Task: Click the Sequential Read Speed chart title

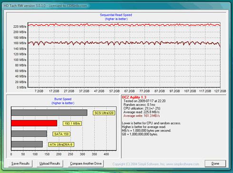Action: pyautogui.click(x=116, y=15)
